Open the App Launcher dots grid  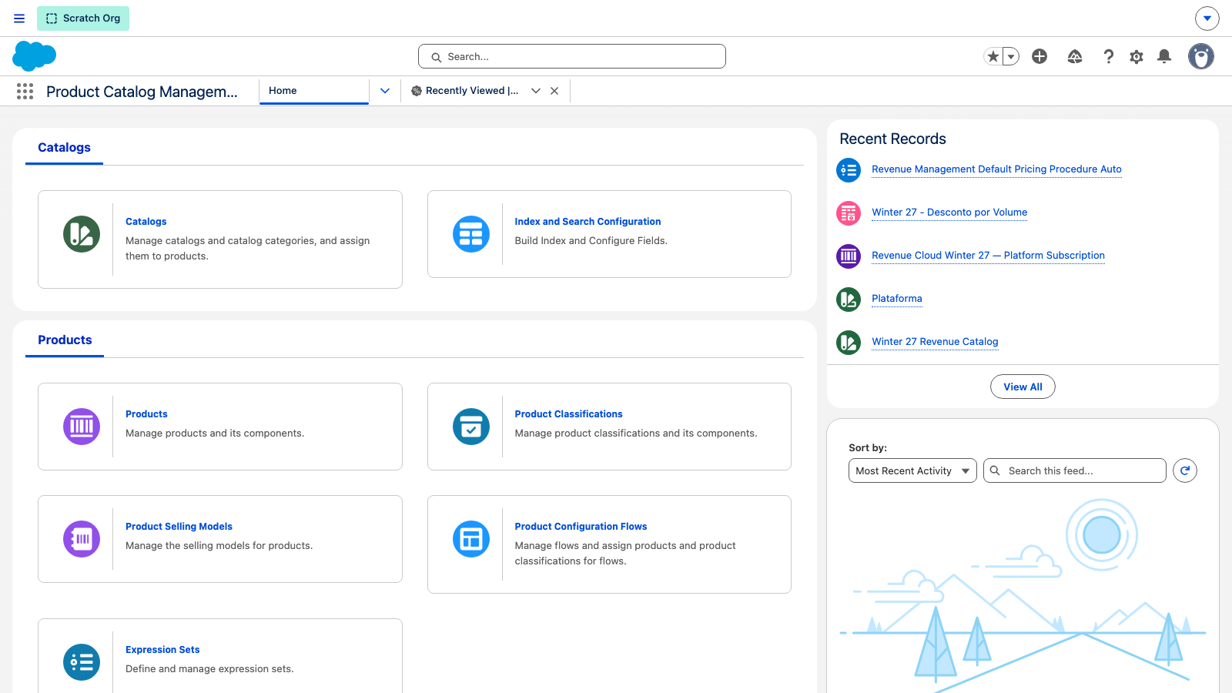(x=25, y=92)
